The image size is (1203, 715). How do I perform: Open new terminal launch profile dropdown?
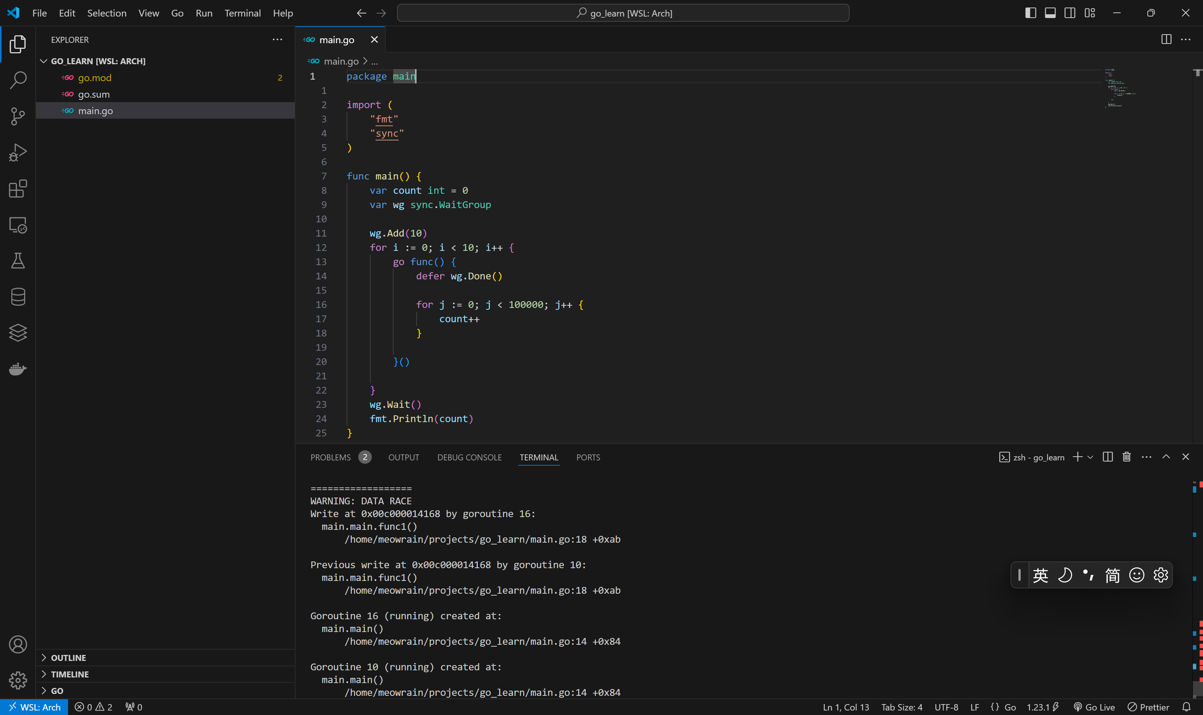coord(1090,457)
